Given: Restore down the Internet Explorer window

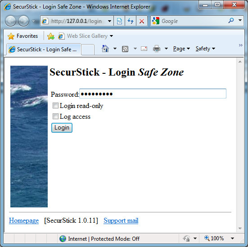Looking at the screenshot, I should 217,5.
